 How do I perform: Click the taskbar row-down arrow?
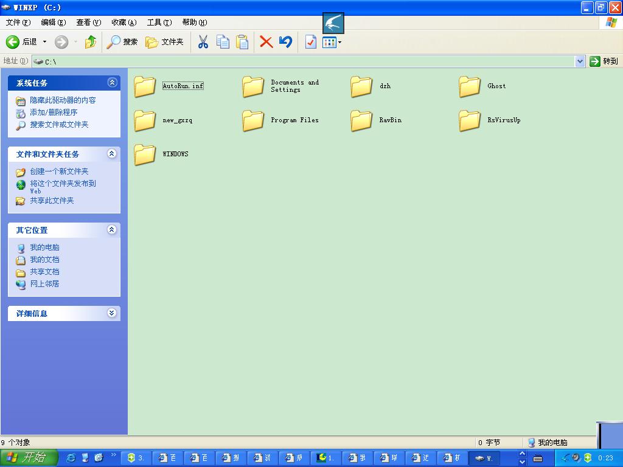coord(522,462)
